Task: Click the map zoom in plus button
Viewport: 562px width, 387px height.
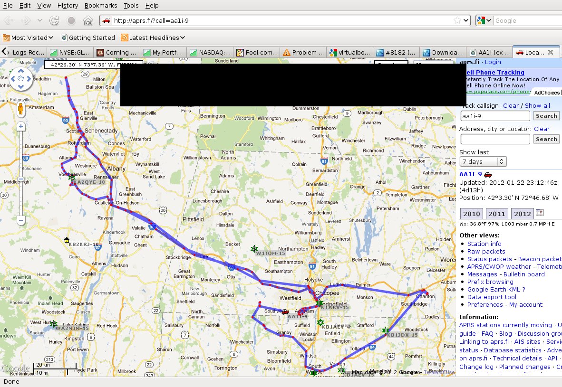Action: (x=20, y=126)
